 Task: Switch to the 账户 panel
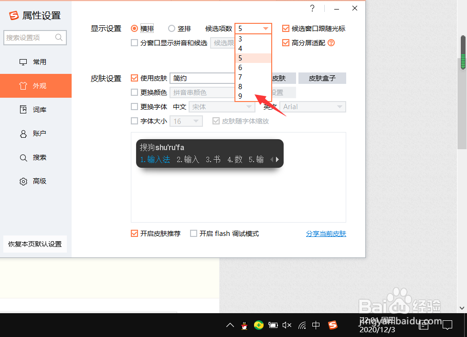pos(35,133)
